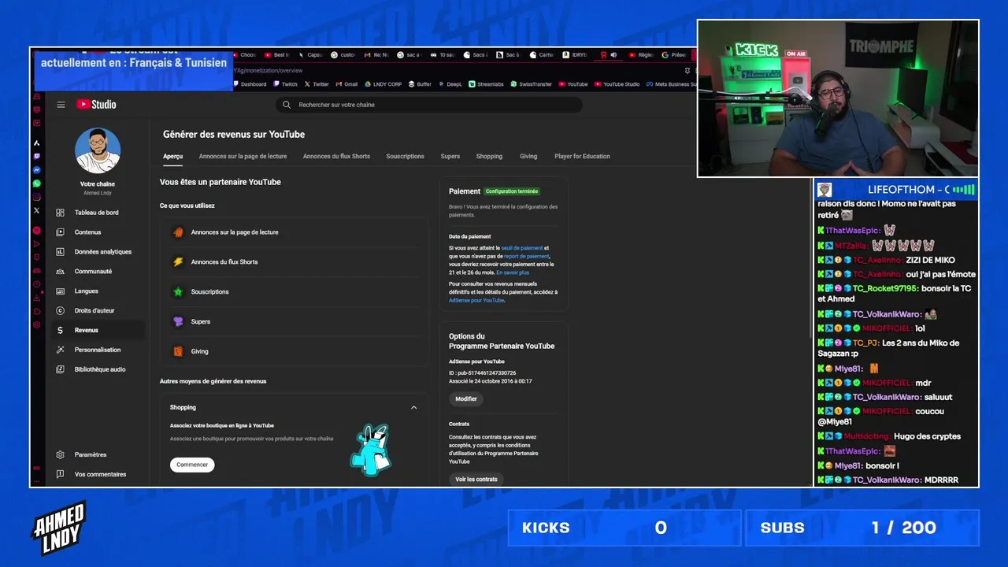
Task: Click the YouTube Studio logo
Action: click(96, 104)
